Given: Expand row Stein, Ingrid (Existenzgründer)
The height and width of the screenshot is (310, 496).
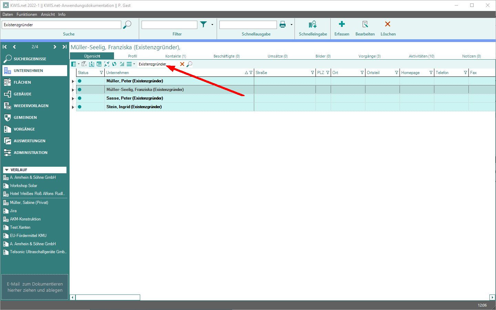Looking at the screenshot, I should pyautogui.click(x=73, y=107).
